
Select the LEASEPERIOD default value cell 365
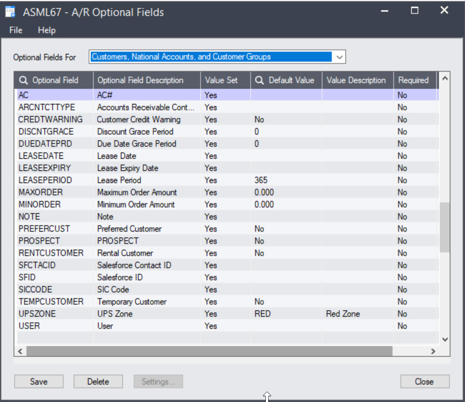261,180
